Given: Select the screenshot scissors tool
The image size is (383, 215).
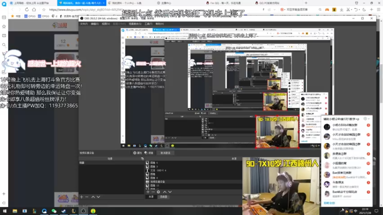Looking at the screenshot, I should tap(348, 10).
